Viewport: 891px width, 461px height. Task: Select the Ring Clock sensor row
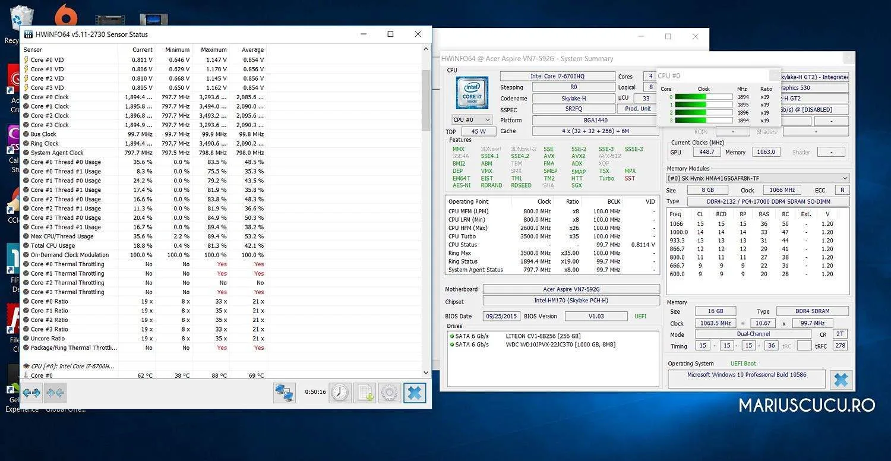[x=144, y=144]
